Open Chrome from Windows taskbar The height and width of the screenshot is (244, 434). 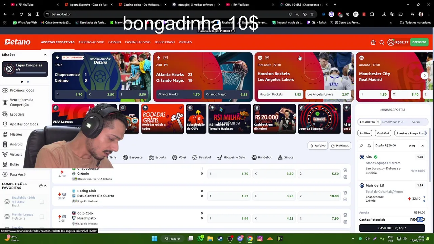250,239
